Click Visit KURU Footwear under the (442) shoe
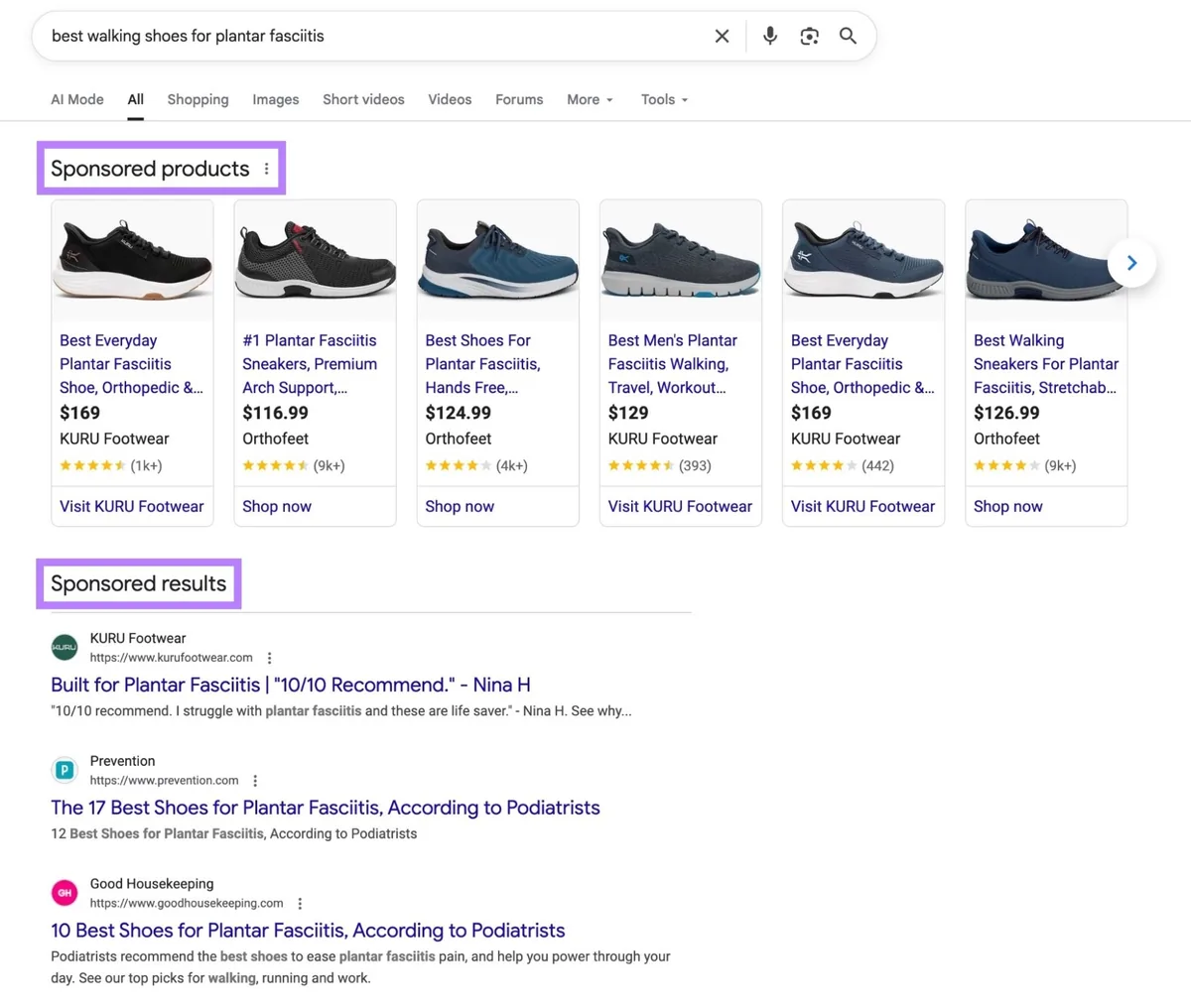Image resolution: width=1191 pixels, height=1006 pixels. pyautogui.click(x=862, y=506)
